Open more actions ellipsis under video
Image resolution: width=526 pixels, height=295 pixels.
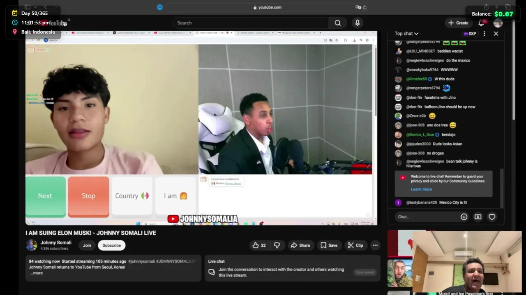(375, 245)
